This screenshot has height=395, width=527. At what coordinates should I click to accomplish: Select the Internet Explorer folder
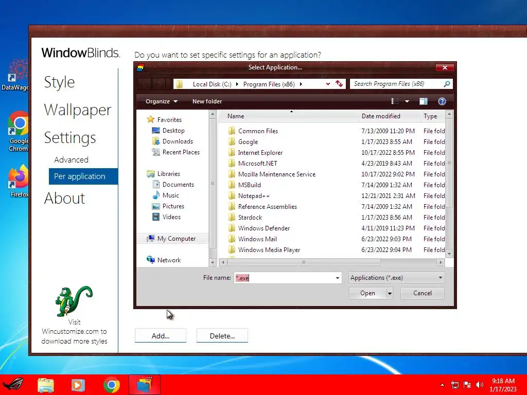pyautogui.click(x=260, y=152)
